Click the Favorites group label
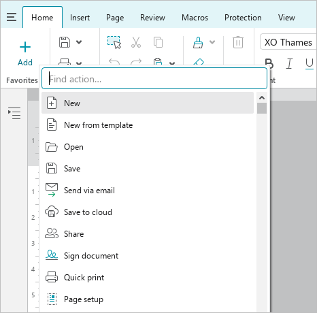 click(22, 80)
